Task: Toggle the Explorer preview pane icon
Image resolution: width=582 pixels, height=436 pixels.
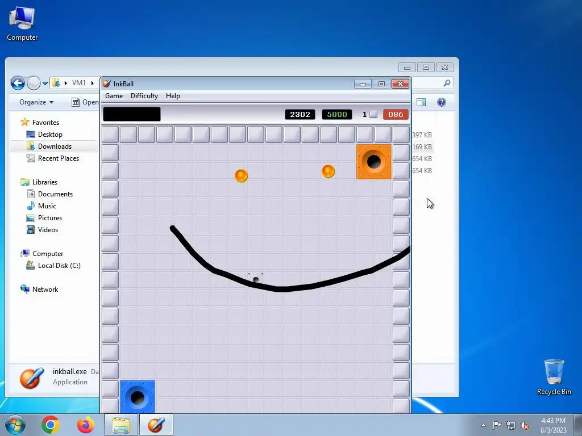Action: [x=421, y=102]
